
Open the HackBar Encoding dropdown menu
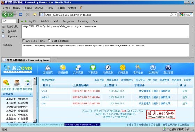point(84,21)
